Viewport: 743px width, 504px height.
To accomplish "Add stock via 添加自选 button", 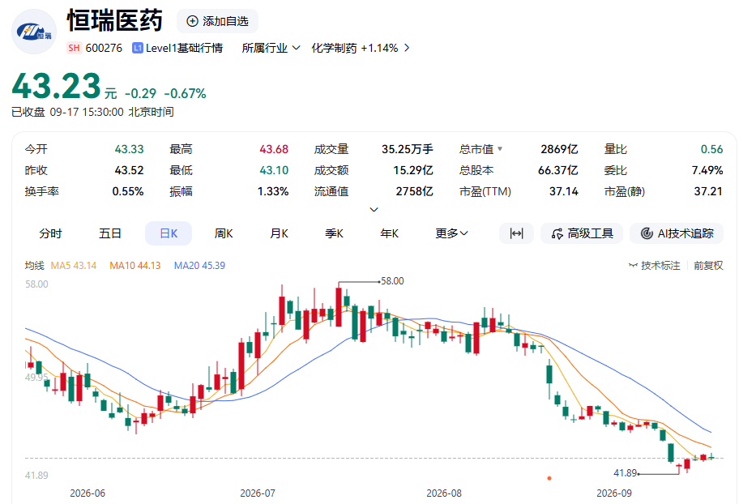I will point(217,21).
